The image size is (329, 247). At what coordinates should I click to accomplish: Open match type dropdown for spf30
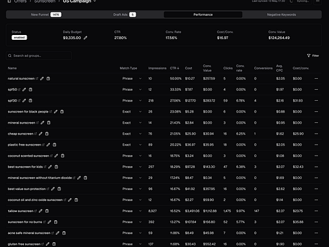132,100
